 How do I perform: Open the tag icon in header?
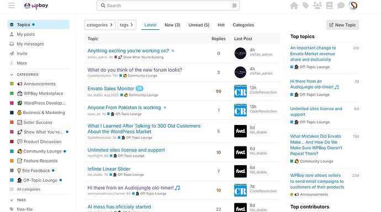(x=305, y=6)
